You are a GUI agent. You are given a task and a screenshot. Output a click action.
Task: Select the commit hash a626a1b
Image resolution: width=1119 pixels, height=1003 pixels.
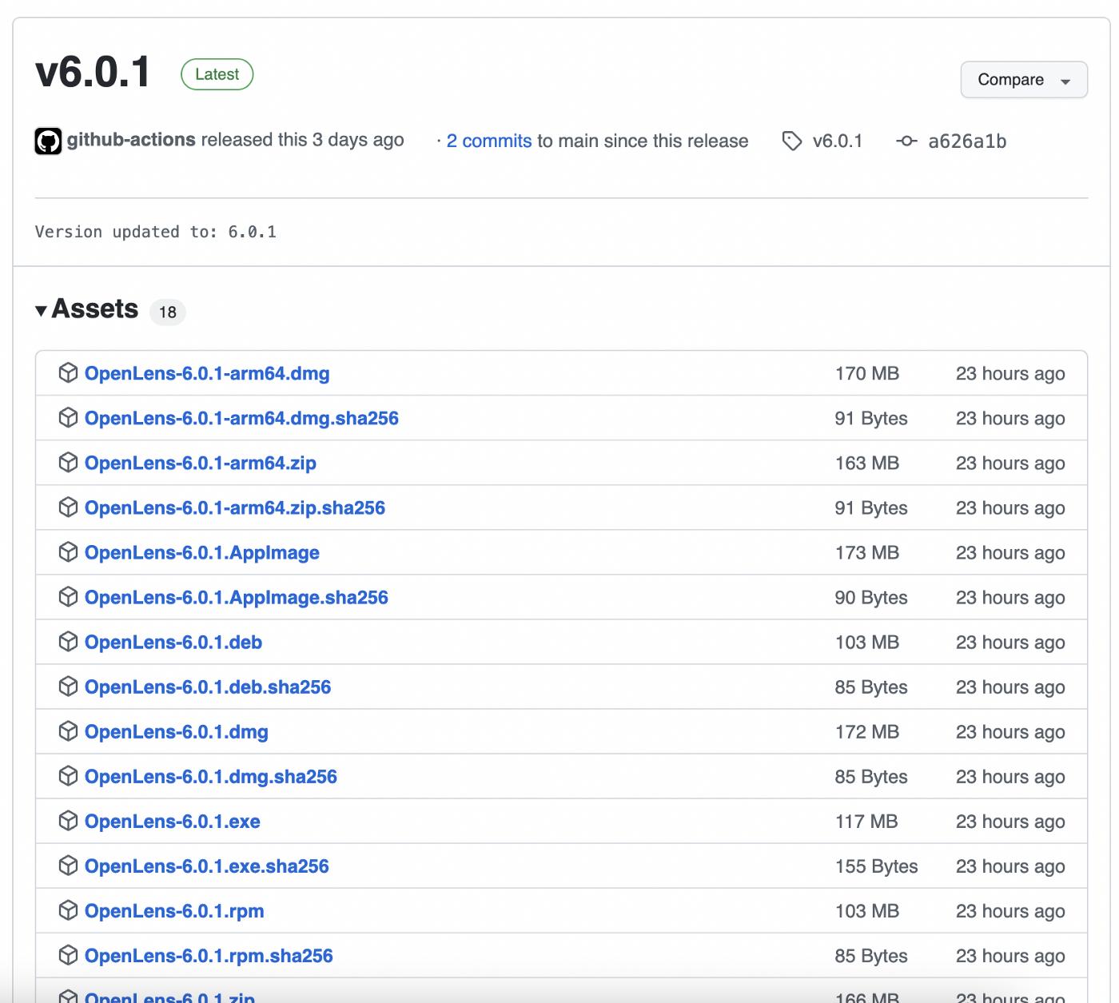pos(968,141)
